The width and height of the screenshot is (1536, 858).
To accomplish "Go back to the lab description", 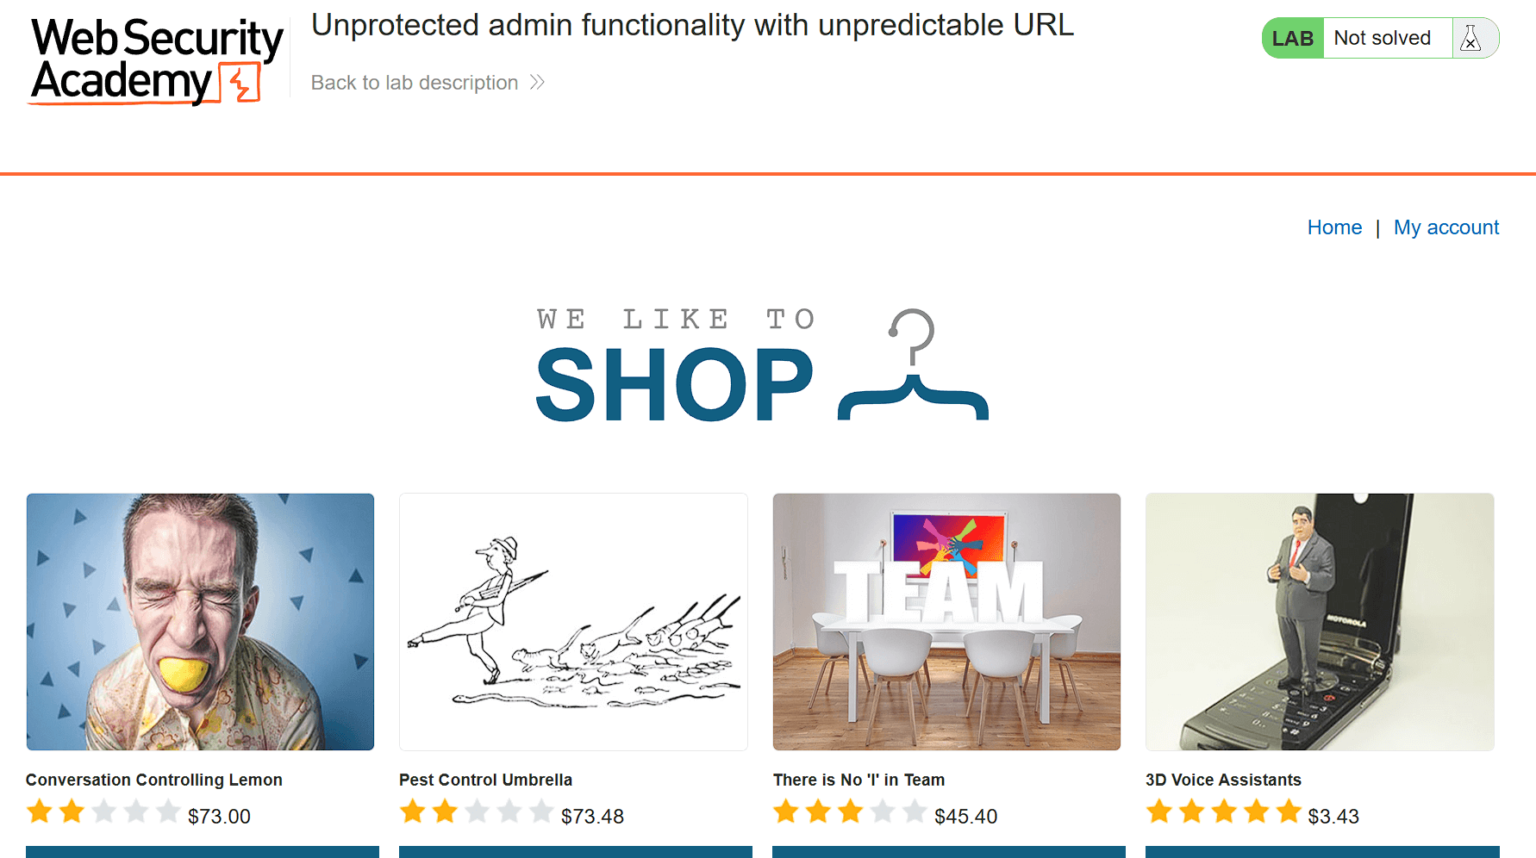I will (x=414, y=82).
